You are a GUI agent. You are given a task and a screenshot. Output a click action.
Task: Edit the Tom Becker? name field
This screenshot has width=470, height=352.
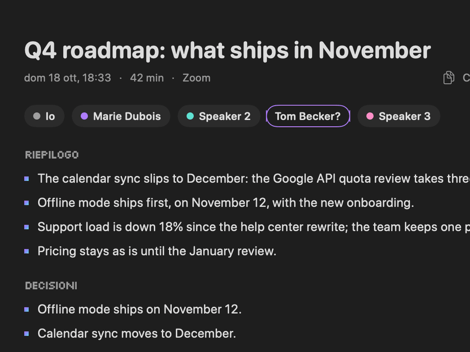308,116
